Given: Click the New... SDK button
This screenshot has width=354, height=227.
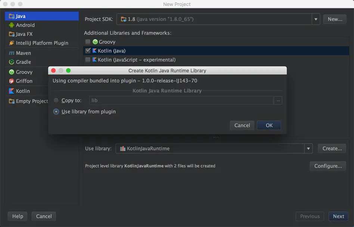Looking at the screenshot, I should 335,19.
